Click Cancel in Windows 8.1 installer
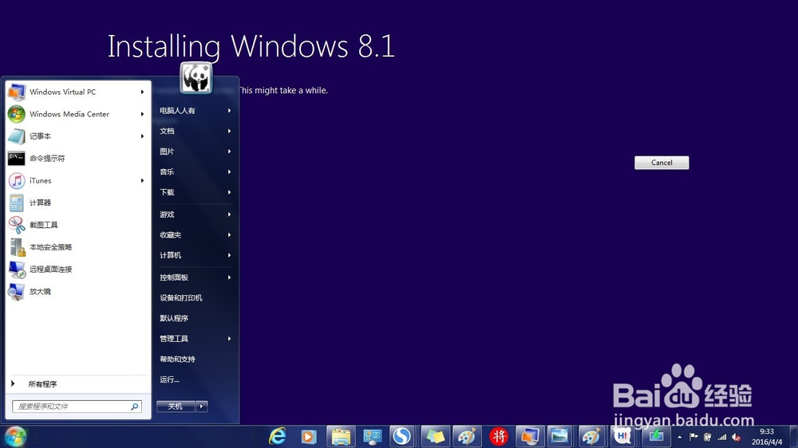The width and height of the screenshot is (798, 448). click(662, 163)
